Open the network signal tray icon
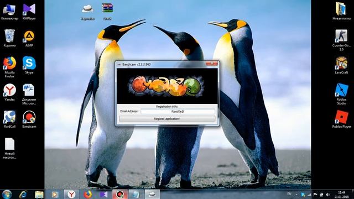This screenshot has width=354, height=199. pos(309,195)
